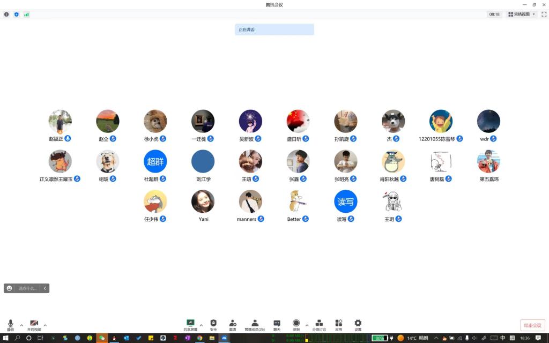The width and height of the screenshot is (549, 343).
Task: Open the Security (安全) shield menu
Action: [213, 324]
